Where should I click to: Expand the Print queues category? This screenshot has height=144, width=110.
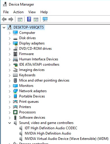coord(9,102)
